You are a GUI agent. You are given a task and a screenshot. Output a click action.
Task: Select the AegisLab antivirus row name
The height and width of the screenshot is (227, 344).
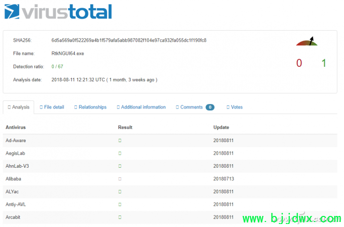[x=15, y=153]
